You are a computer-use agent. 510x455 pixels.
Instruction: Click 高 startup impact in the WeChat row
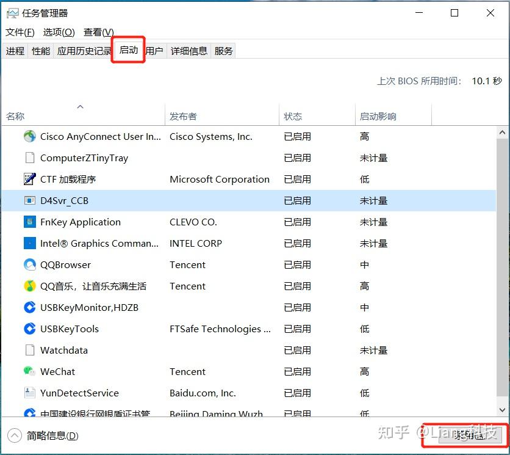pyautogui.click(x=365, y=371)
